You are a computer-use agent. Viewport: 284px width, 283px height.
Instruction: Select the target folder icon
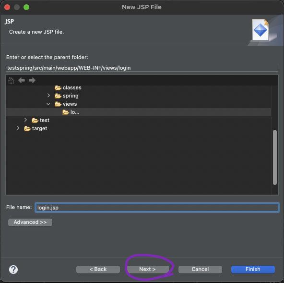(x=27, y=128)
